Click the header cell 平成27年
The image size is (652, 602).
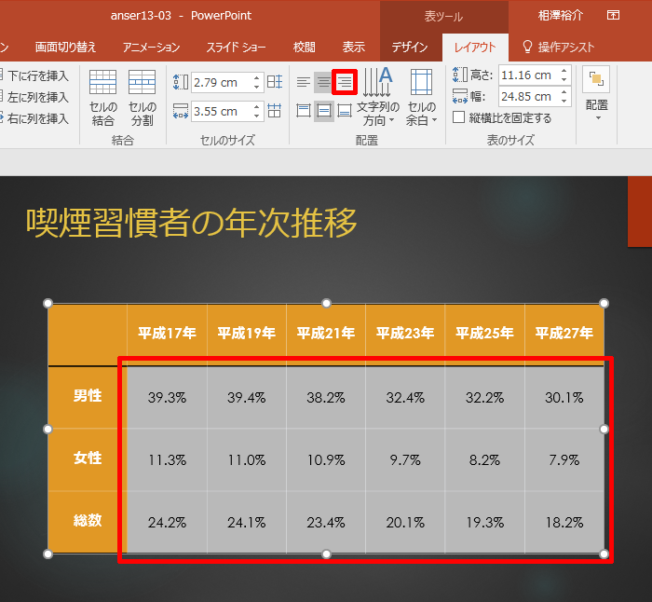[x=564, y=333]
